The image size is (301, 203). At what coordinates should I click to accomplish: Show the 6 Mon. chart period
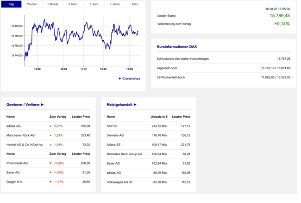73,4
